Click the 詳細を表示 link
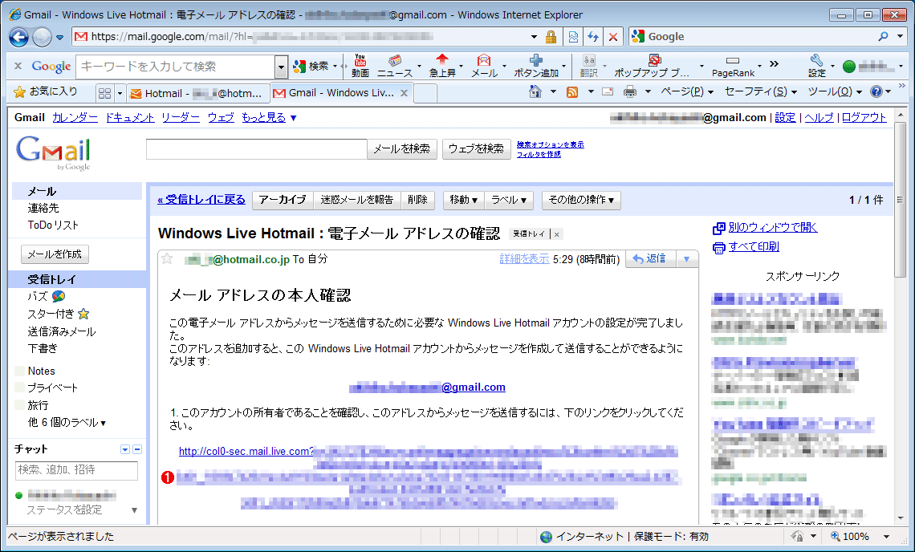 524,259
